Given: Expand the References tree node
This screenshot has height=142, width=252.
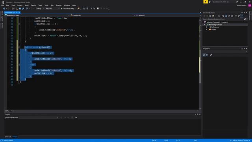Looking at the screenshot, I should tap(206, 27).
